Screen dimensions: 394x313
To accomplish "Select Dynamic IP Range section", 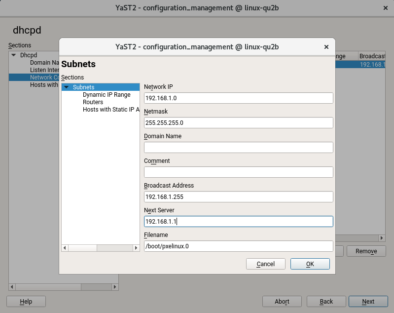I will [x=107, y=95].
